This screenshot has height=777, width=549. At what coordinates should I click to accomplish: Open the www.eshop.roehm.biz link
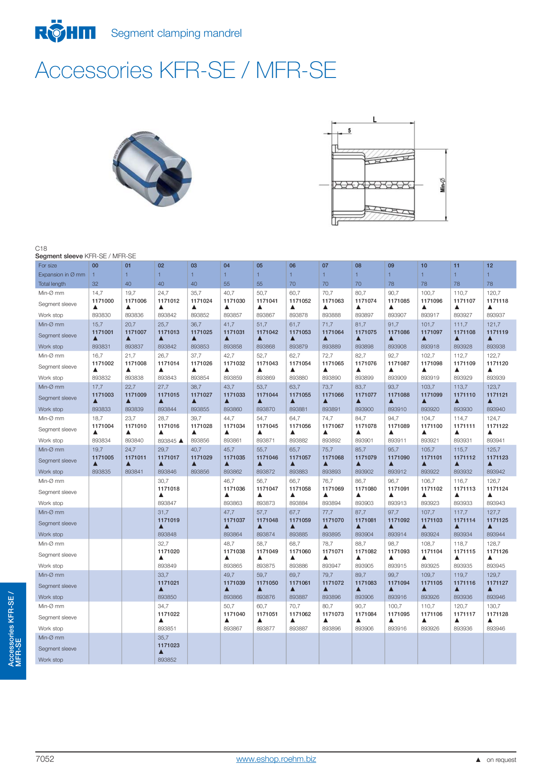point(276,759)
